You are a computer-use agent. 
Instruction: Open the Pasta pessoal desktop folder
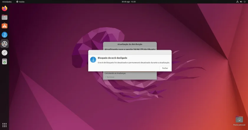click(239, 121)
